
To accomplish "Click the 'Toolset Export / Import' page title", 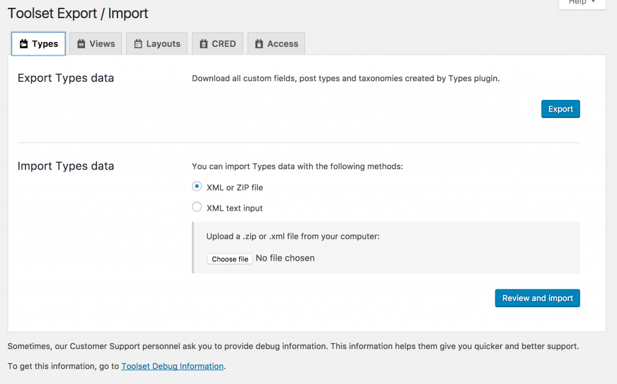I will 78,13.
